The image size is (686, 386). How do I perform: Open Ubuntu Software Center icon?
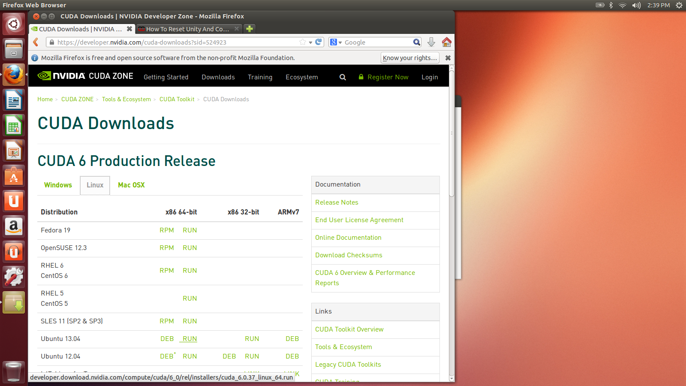point(14,176)
